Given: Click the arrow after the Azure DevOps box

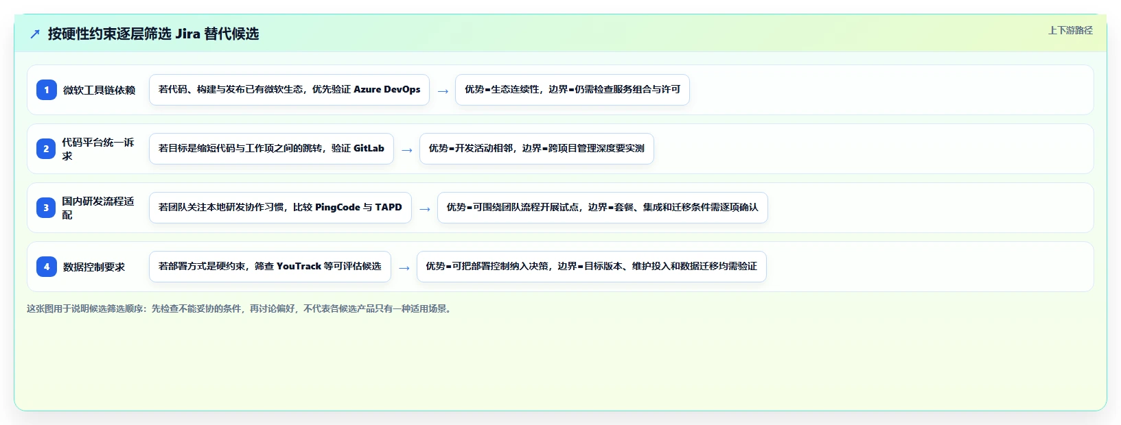Looking at the screenshot, I should [x=443, y=91].
